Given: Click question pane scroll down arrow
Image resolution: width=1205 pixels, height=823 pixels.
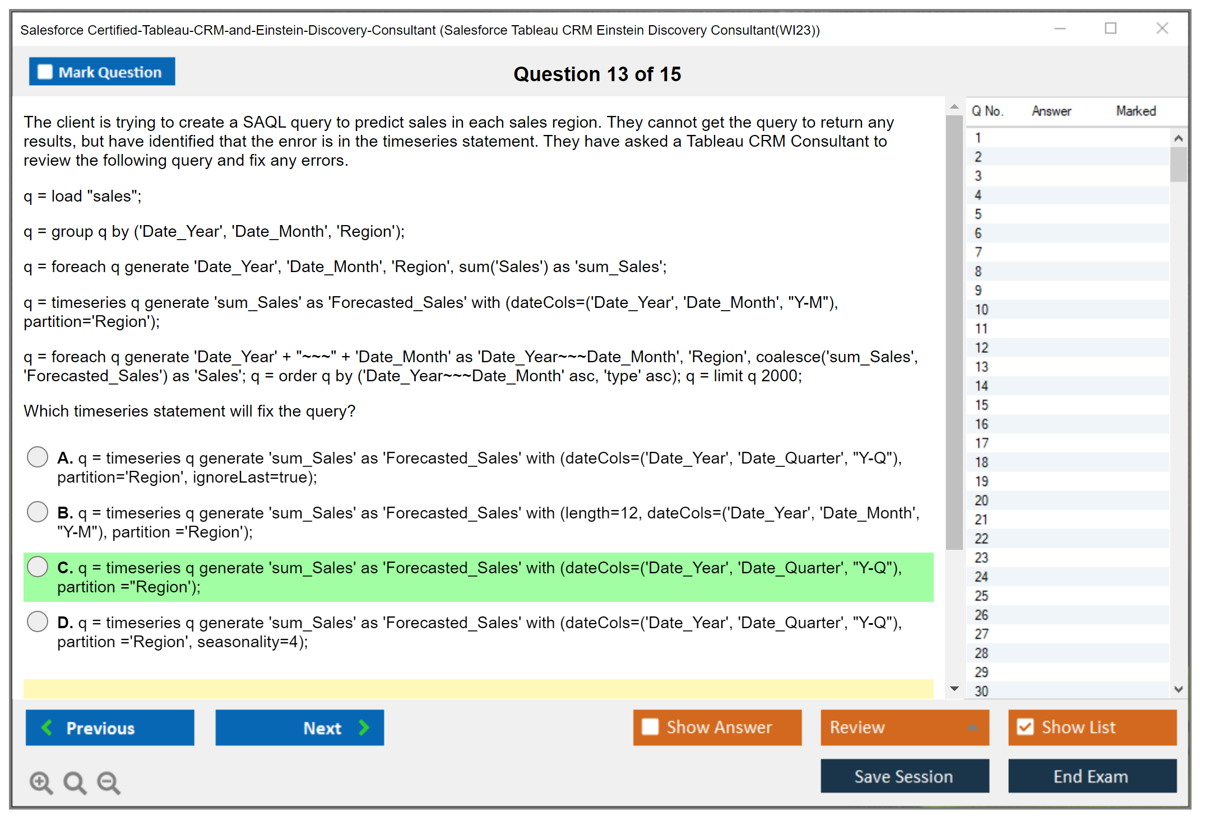Looking at the screenshot, I should pos(954,689).
